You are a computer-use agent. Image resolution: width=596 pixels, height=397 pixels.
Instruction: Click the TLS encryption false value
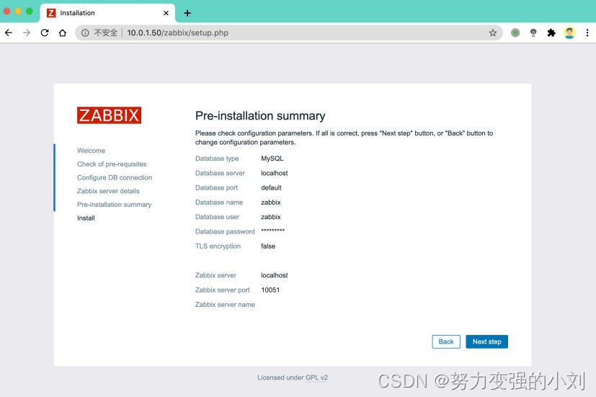(268, 246)
